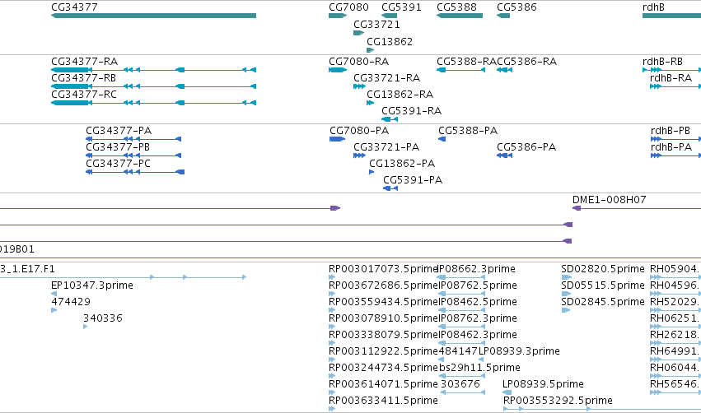701x413 pixels.
Task: Select the 474429 feature label
Action: [71, 302]
